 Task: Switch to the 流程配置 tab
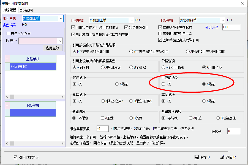point(9,10)
